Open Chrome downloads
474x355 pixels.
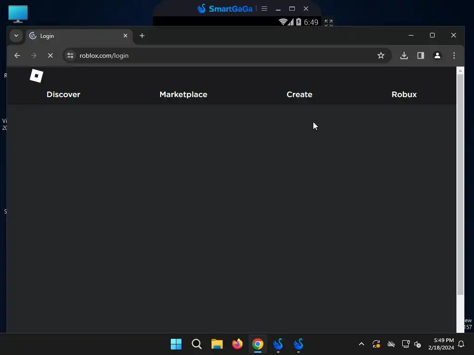(x=404, y=55)
